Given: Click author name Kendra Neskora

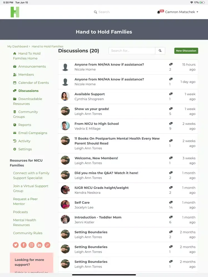Looking at the screenshot, I should point(87,193).
